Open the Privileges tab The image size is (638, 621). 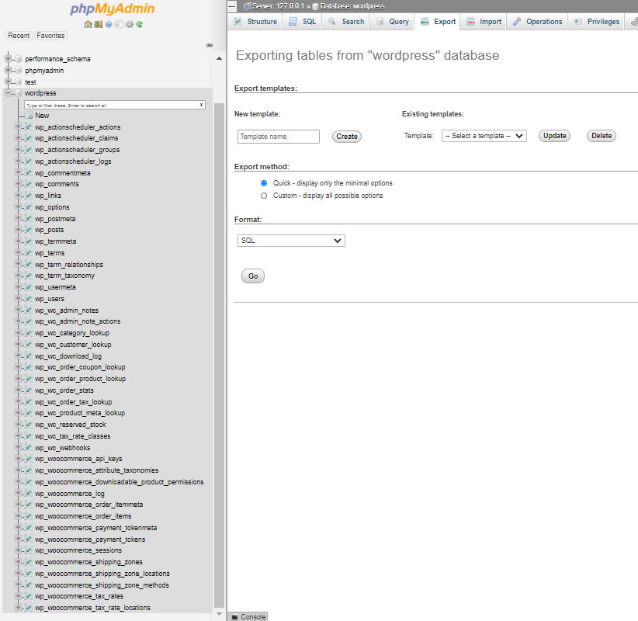(x=597, y=22)
